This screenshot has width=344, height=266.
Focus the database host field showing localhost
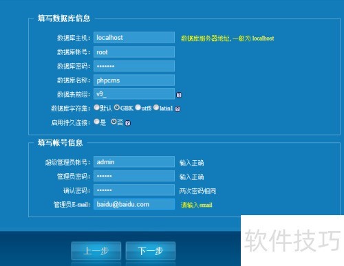(134, 37)
